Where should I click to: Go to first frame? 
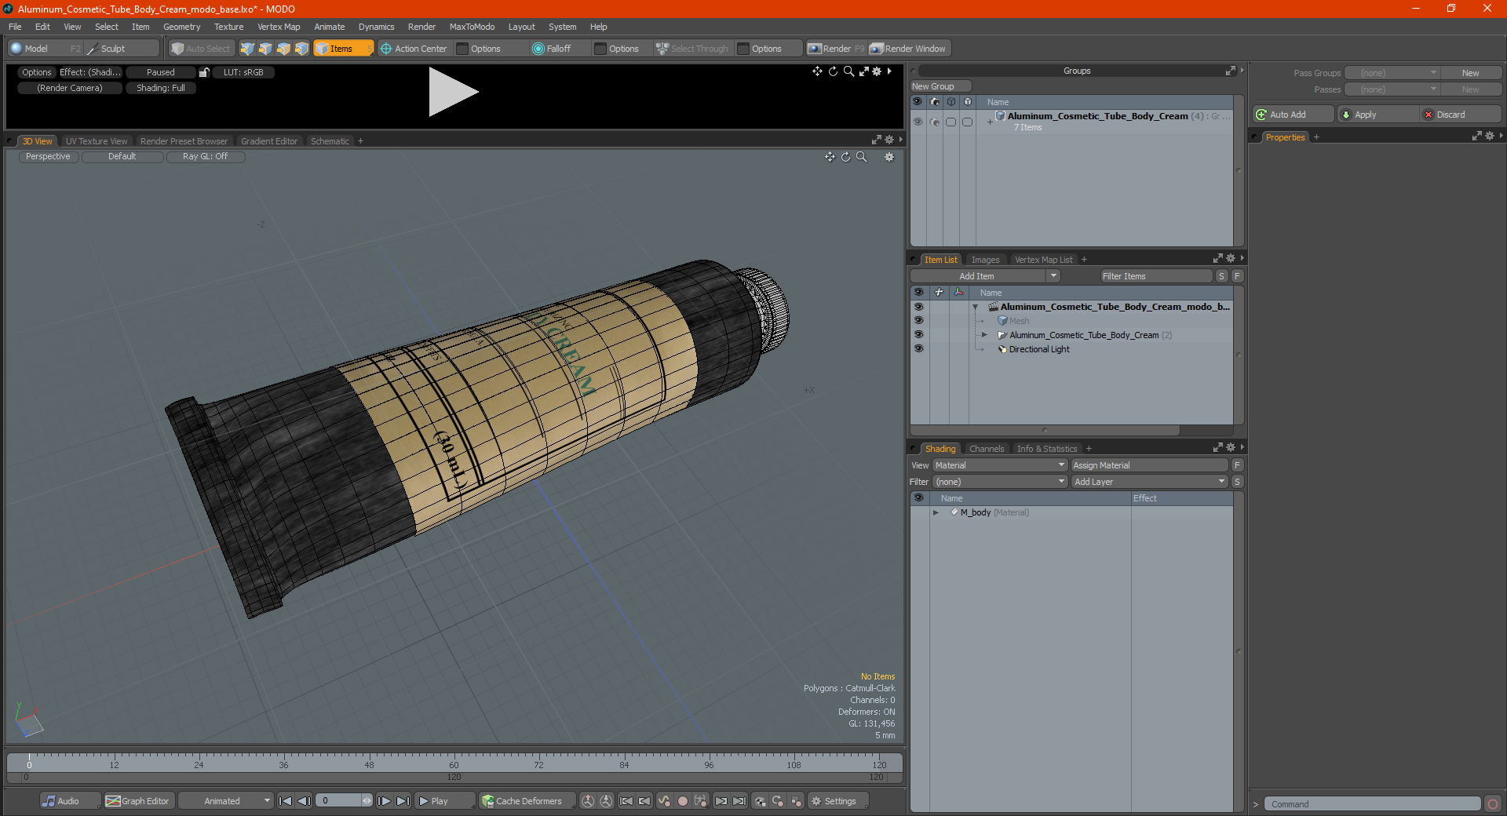(x=286, y=801)
